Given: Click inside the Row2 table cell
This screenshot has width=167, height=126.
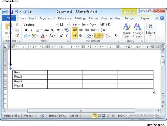Looking at the screenshot, I should point(30,77).
